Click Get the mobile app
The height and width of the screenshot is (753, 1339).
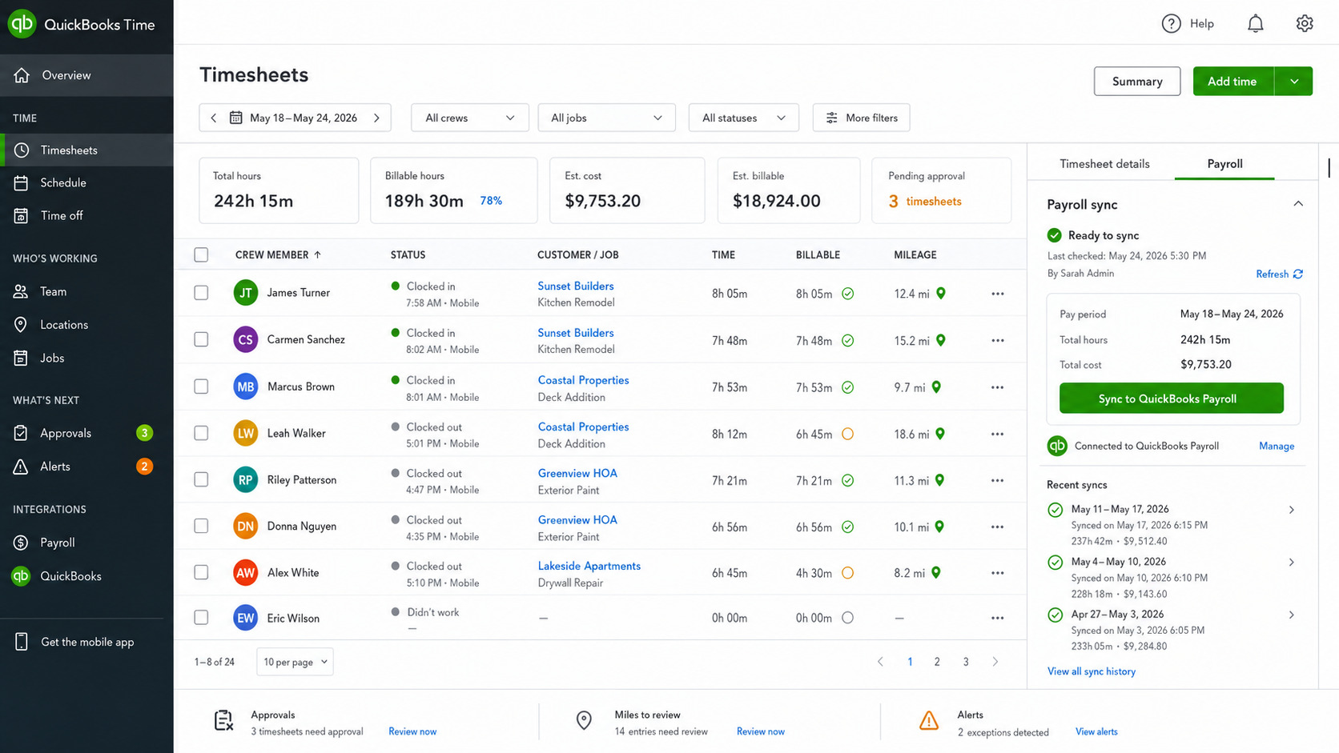pyautogui.click(x=86, y=642)
